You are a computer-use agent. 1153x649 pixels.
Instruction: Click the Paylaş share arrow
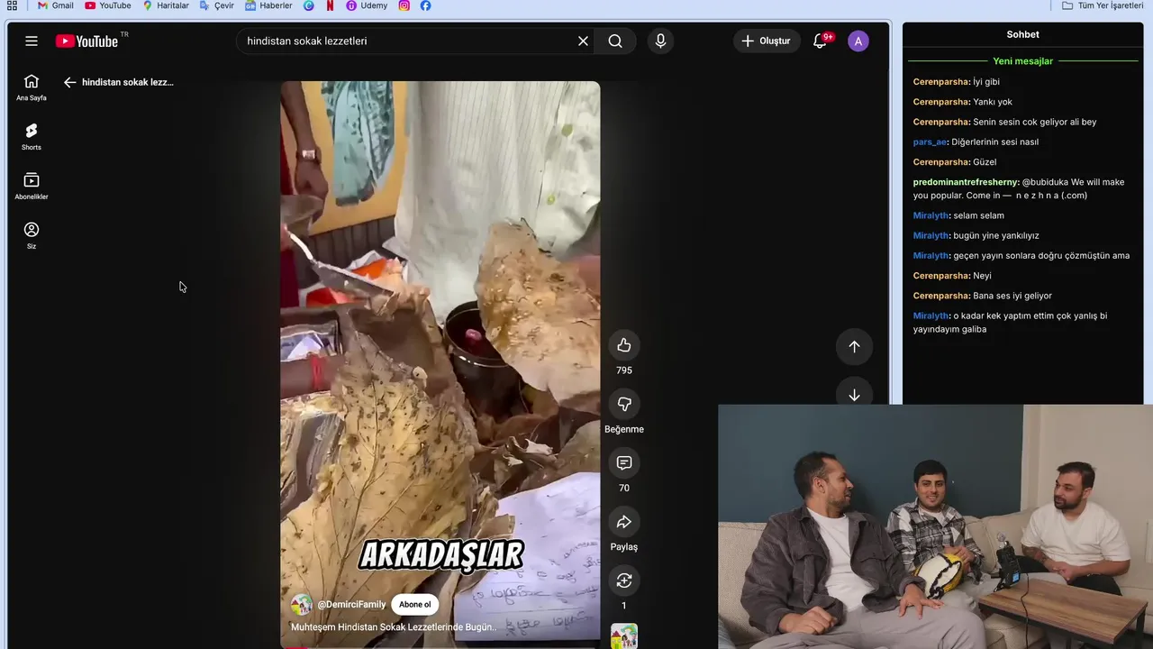point(624,522)
